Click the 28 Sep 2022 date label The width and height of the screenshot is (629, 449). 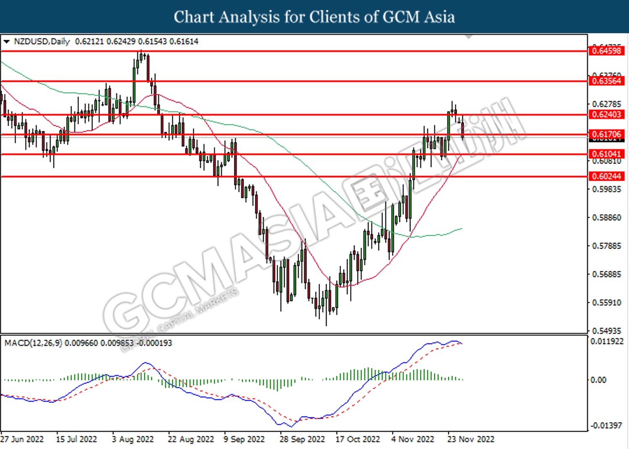(302, 439)
